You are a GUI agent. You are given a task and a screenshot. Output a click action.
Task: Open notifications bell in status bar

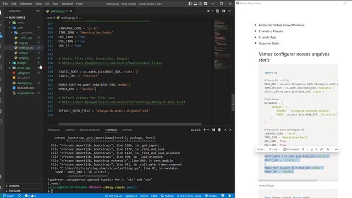click(230, 196)
